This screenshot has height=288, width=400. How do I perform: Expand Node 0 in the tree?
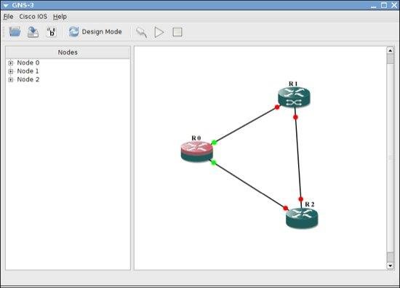coord(11,63)
